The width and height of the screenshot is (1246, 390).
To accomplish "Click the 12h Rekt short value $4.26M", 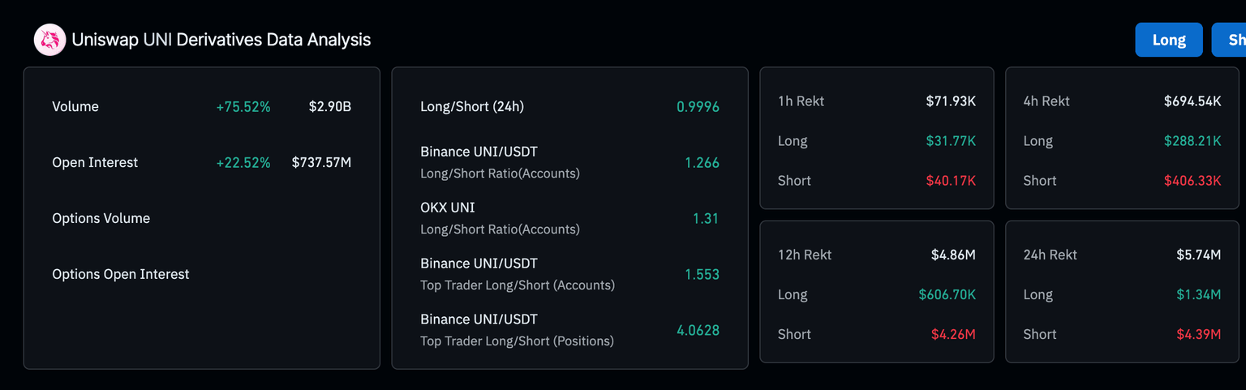I will pos(953,334).
